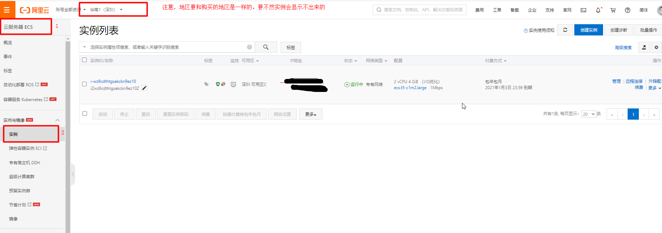Collapse the 实例与镜像 section
662x233 pixels.
(x=58, y=120)
